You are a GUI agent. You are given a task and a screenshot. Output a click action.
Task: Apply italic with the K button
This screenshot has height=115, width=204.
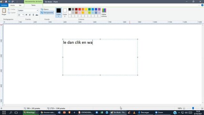coord(30,15)
